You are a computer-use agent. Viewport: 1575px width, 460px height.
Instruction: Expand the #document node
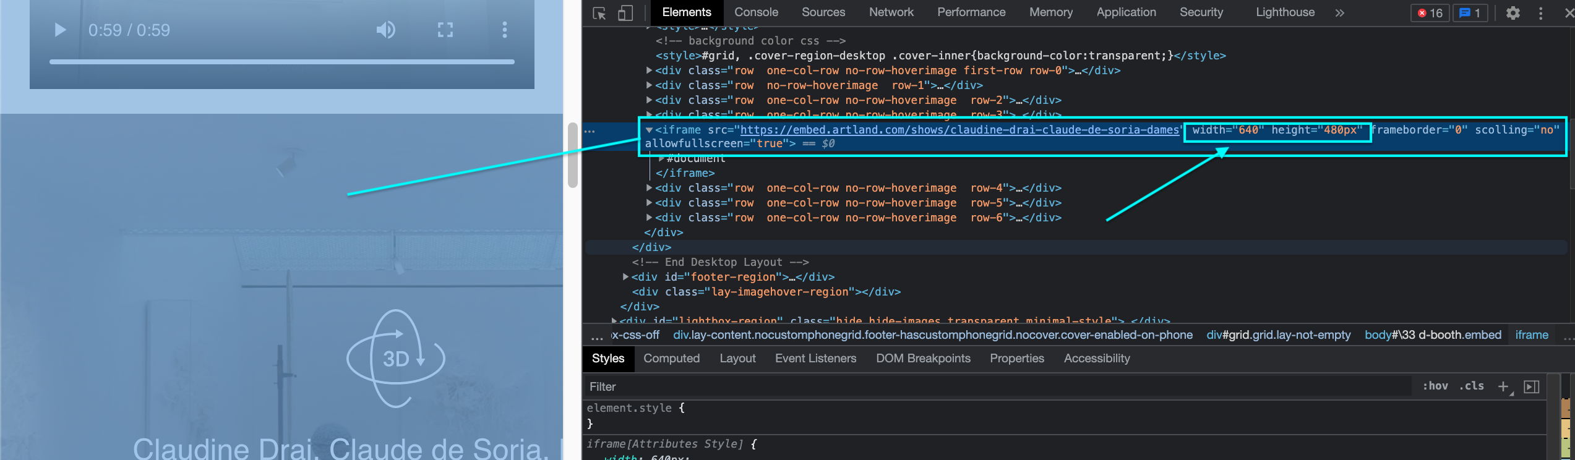tap(661, 158)
